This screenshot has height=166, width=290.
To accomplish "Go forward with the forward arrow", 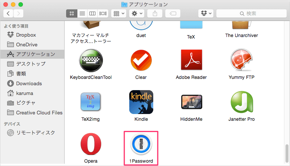I will click(x=18, y=13).
